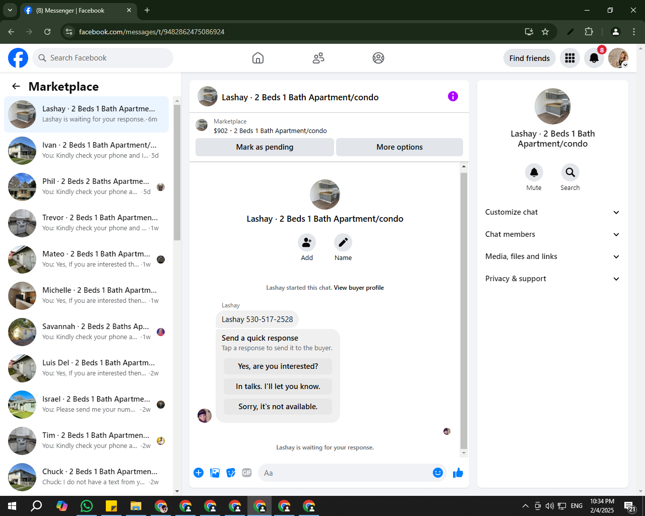Open the Groups icon in top navigation
645x516 pixels.
pyautogui.click(x=378, y=58)
